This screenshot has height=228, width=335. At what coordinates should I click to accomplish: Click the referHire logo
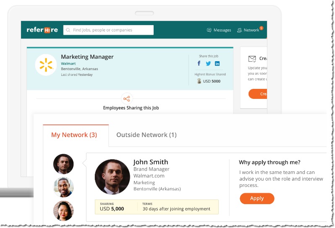coord(42,30)
